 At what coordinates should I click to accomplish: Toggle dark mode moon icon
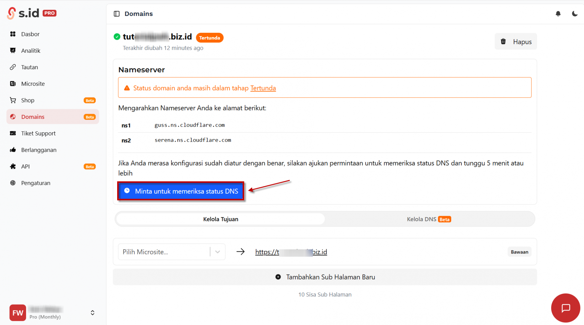(x=575, y=14)
